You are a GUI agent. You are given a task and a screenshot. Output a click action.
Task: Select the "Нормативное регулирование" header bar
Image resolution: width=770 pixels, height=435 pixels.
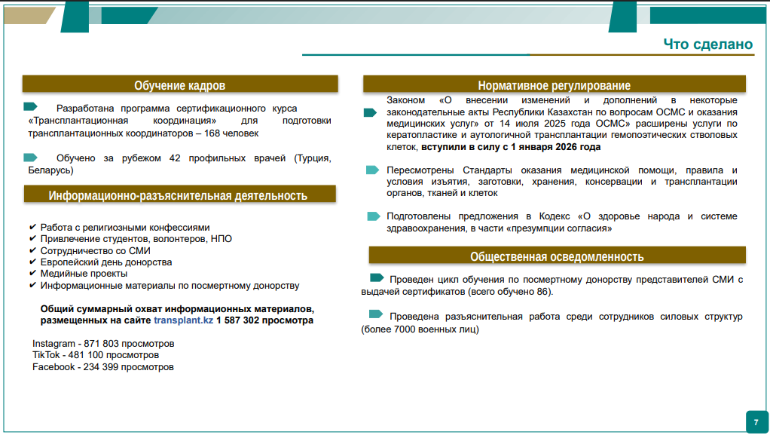(554, 84)
